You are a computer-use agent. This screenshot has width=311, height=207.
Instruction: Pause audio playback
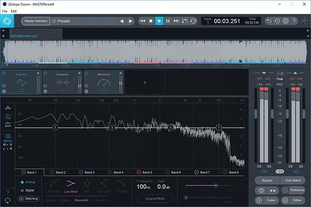[x=168, y=21]
